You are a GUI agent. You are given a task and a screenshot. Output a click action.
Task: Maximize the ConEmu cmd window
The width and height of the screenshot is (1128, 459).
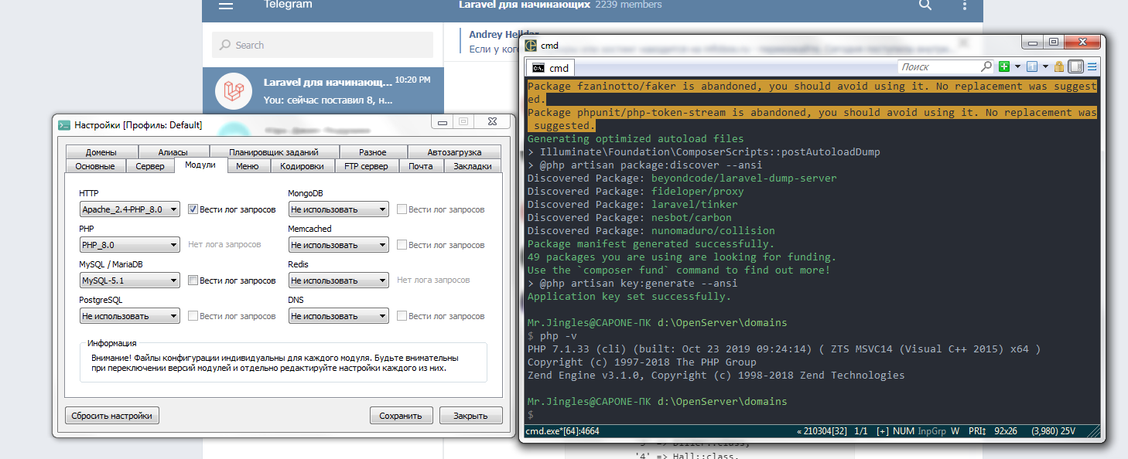(1054, 42)
